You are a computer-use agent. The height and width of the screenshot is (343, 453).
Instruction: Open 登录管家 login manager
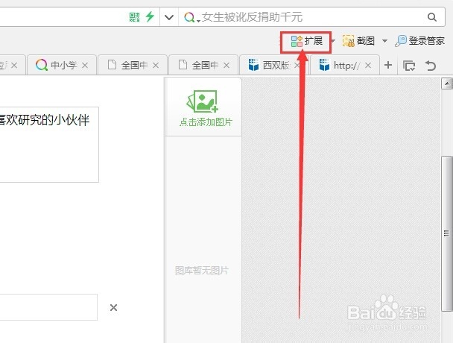click(419, 41)
